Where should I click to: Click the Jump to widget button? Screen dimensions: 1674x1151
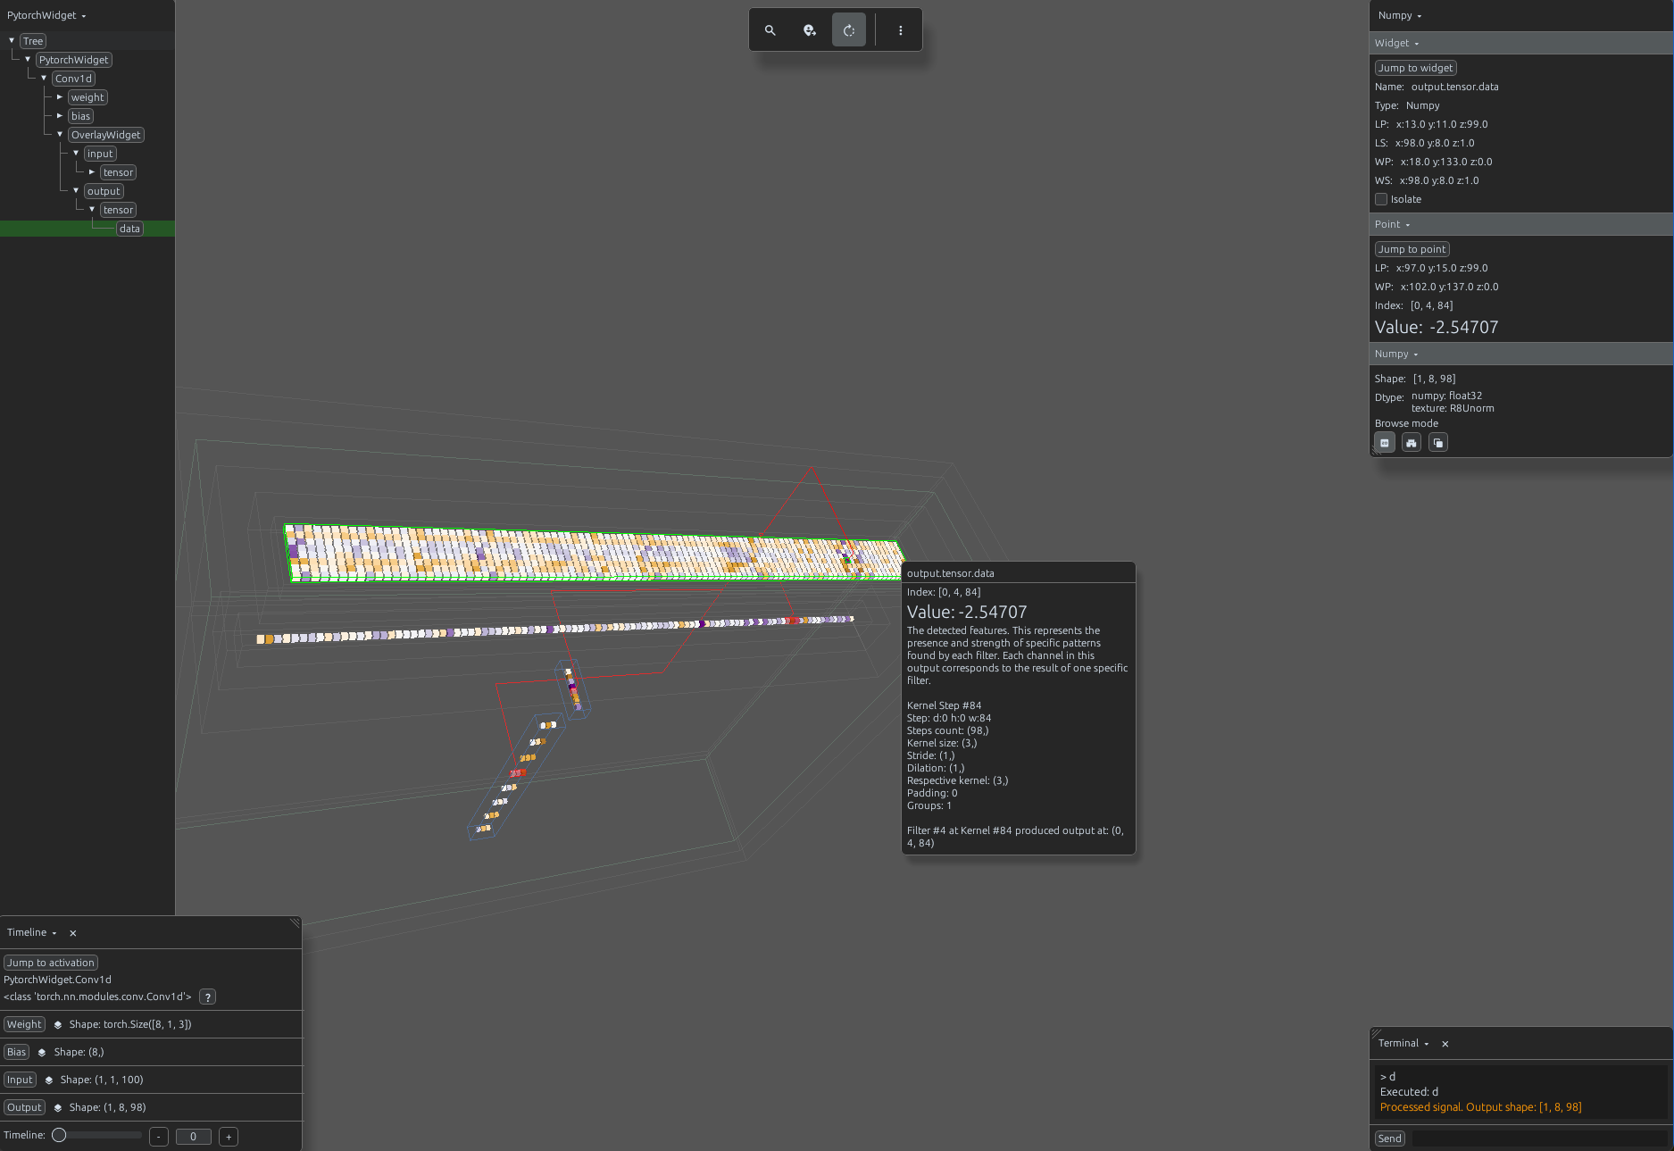[x=1416, y=68]
